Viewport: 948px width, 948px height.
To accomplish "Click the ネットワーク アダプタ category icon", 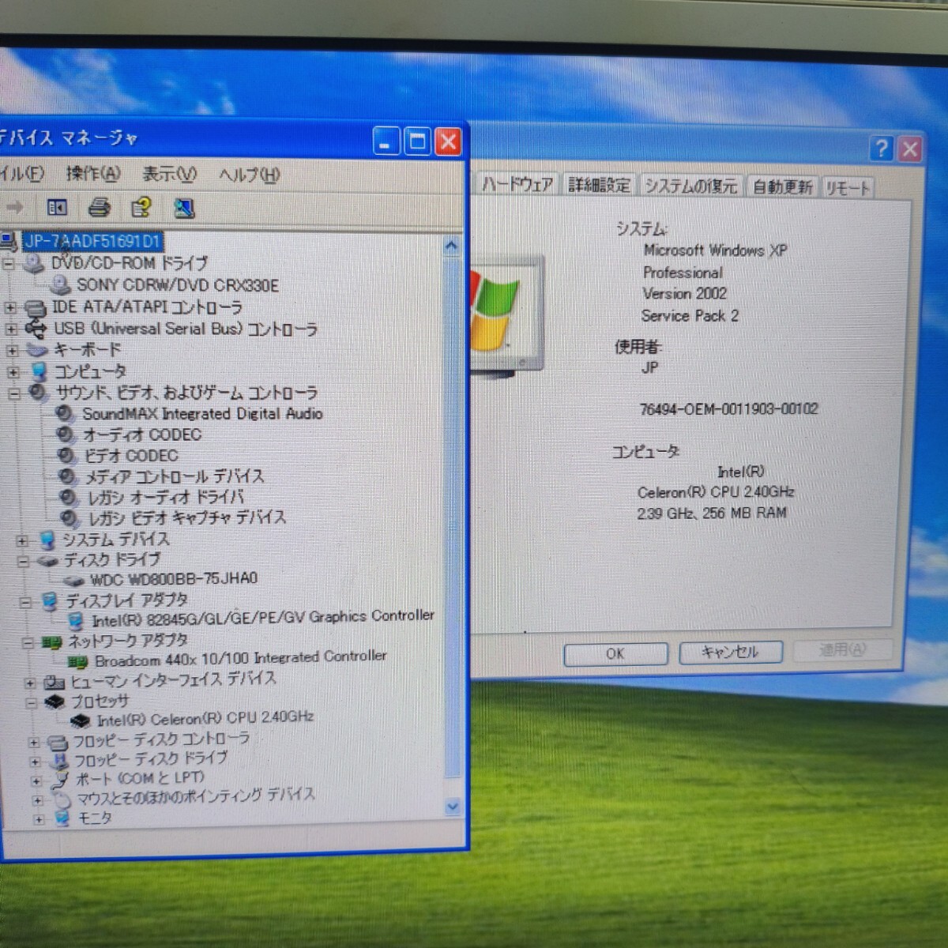I will pyautogui.click(x=51, y=642).
